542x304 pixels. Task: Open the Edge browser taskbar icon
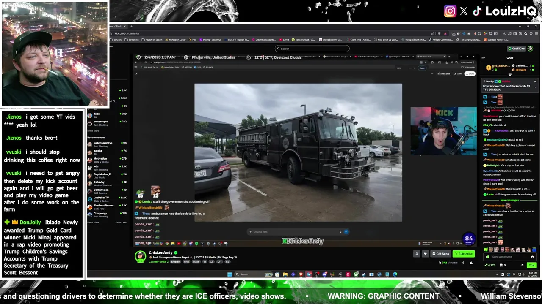pyautogui.click(x=395, y=274)
